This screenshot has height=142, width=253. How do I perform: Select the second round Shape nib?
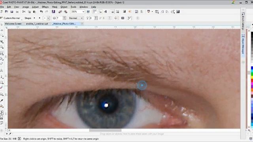pos(40,18)
